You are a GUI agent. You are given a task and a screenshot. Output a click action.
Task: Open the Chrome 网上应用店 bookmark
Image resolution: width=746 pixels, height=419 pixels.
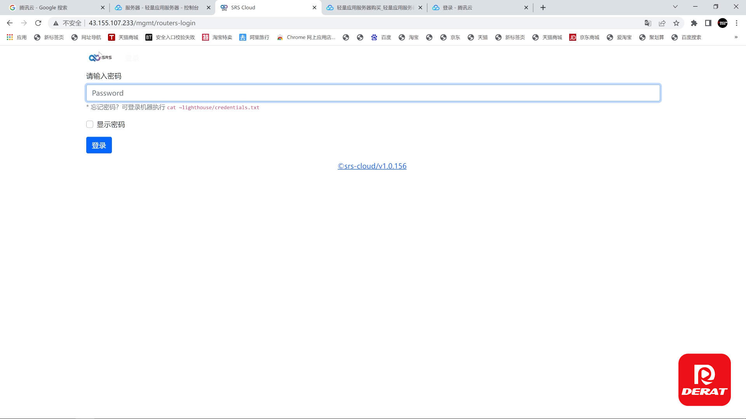(306, 37)
